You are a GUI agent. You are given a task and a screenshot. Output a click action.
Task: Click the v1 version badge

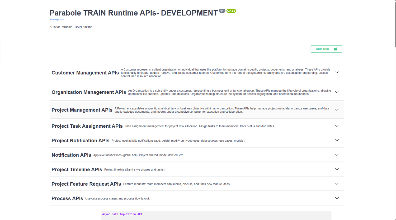222,11
